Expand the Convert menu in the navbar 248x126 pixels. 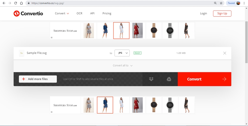pos(62,13)
